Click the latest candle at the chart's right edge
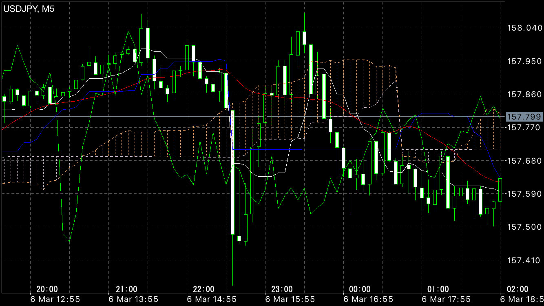This screenshot has width=544, height=306. tap(500, 189)
